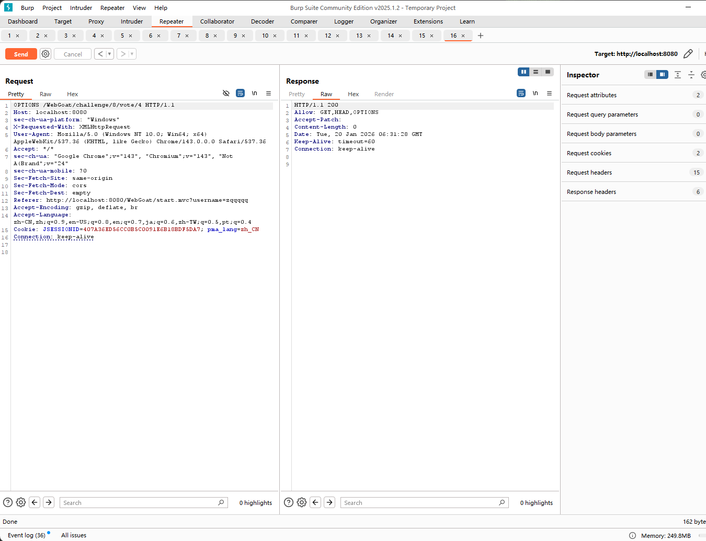This screenshot has width=706, height=541.
Task: Open the Hex tab in Response
Action: 354,94
